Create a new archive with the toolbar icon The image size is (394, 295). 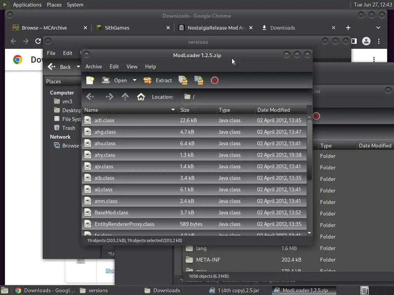(90, 80)
